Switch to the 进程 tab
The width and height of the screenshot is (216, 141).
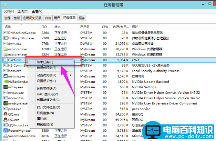(x=8, y=18)
